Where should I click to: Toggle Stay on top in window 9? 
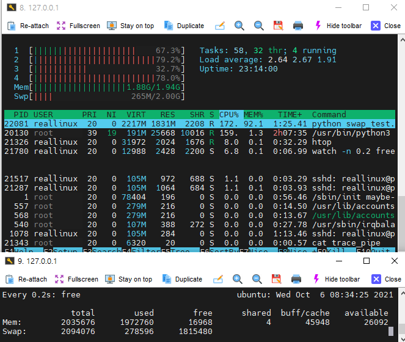click(x=129, y=279)
